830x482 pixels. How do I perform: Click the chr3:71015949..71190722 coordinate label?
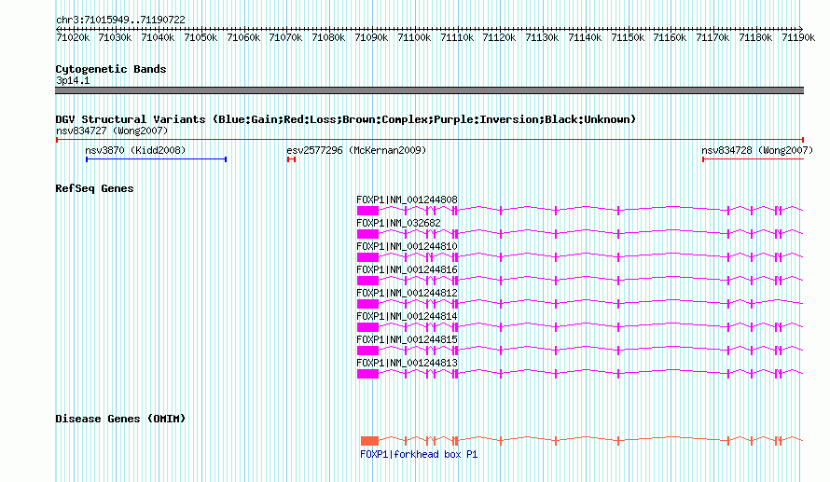click(120, 21)
